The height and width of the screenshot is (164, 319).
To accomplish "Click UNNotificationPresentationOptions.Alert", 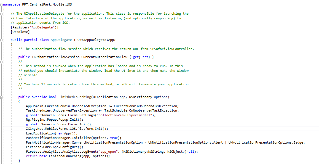I will click(x=186, y=142).
